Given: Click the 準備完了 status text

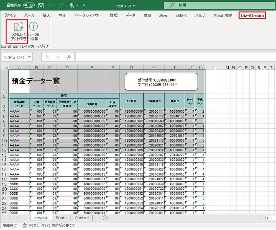Looking at the screenshot, I should click(x=10, y=225).
